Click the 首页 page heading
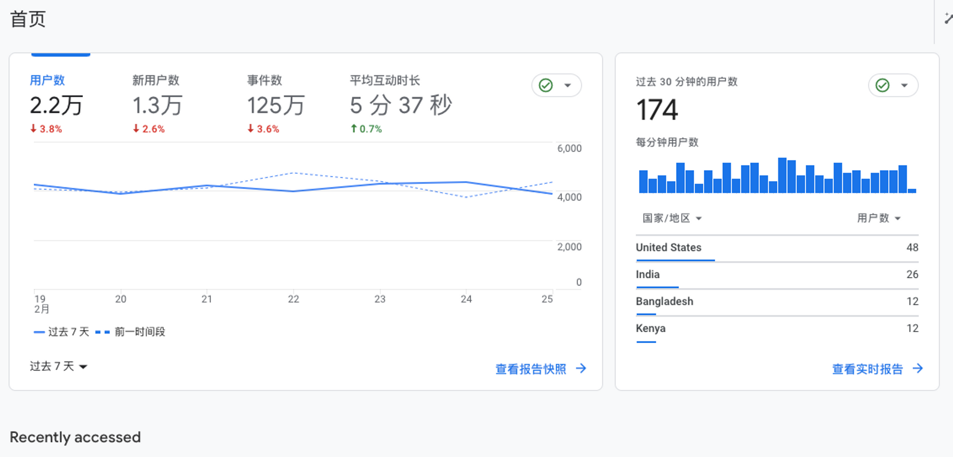This screenshot has width=953, height=457. tap(28, 20)
